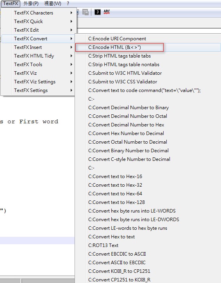Screen dimensions: 221x283
Task: Open the 外掛(P) plugins menu
Action: (x=31, y=4)
